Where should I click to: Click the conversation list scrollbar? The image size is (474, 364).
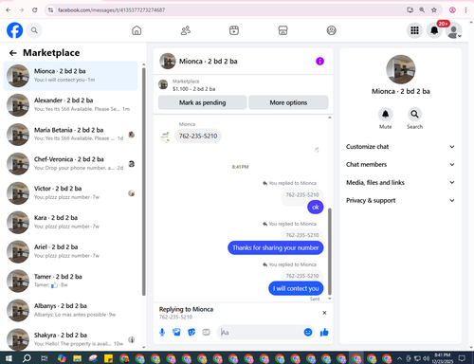[144, 182]
